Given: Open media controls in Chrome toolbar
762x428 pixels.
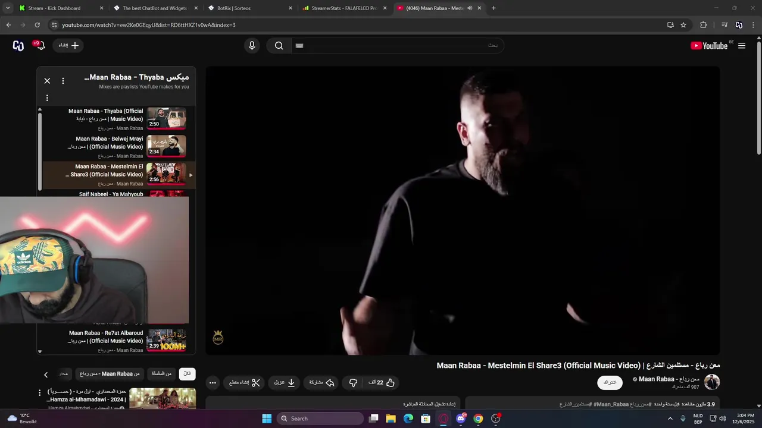Looking at the screenshot, I should (724, 25).
